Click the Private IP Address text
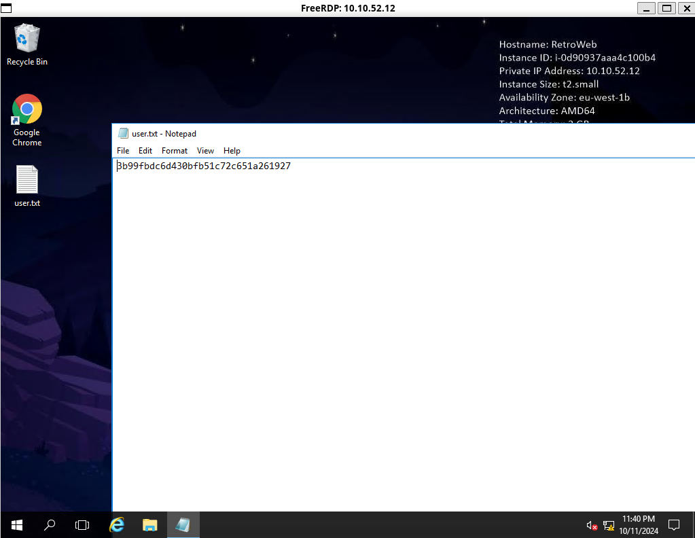 [569, 71]
